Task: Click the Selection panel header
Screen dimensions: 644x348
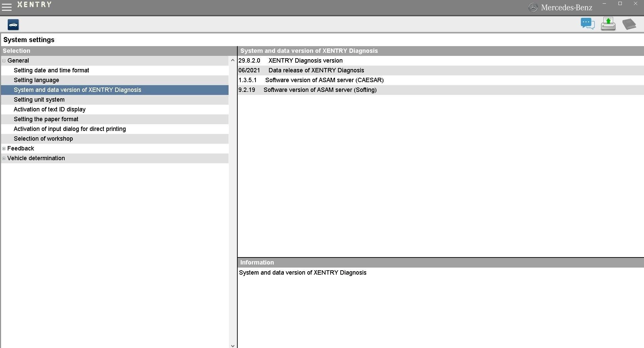Action: 118,51
